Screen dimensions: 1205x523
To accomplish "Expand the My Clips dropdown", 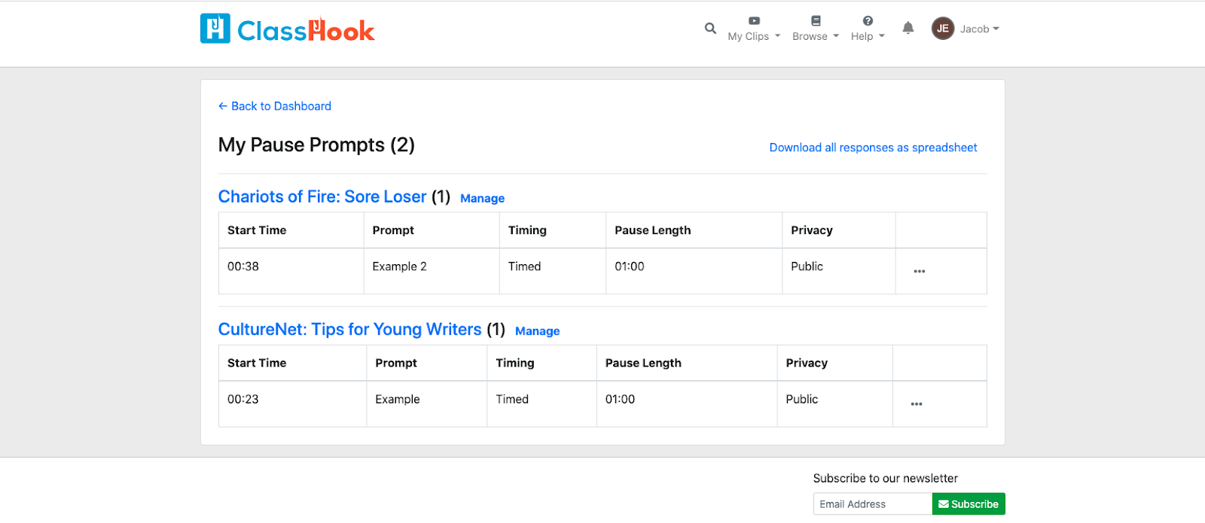I will [754, 36].
